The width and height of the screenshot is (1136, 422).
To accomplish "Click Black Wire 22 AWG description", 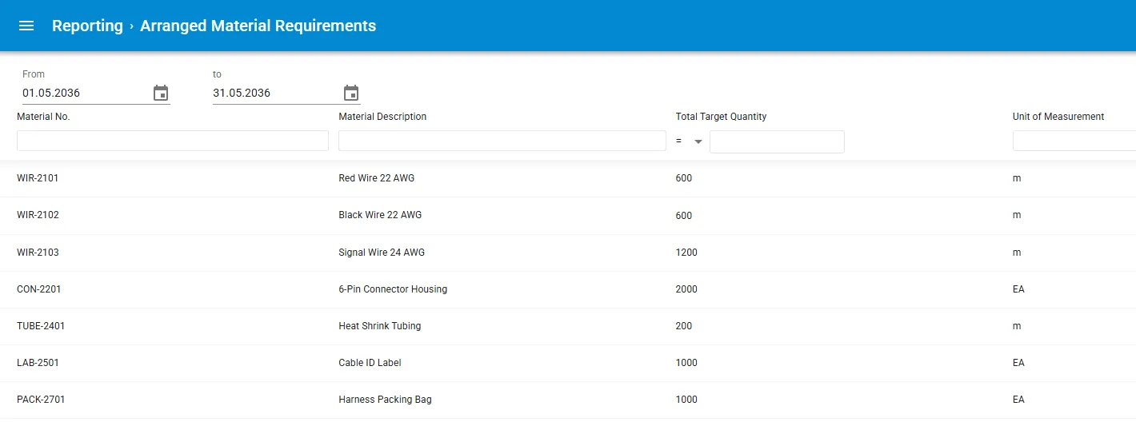I will [380, 215].
